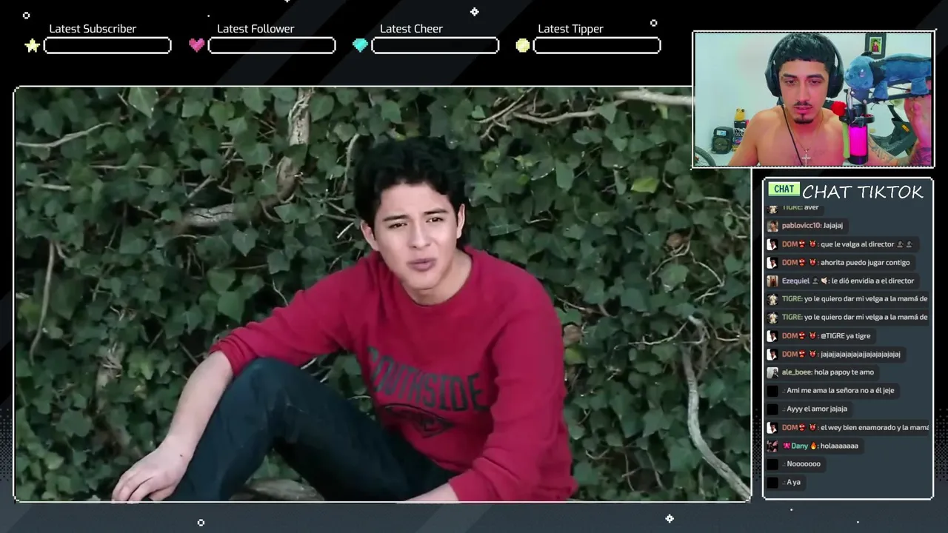Viewport: 948px width, 533px height.
Task: Click the pink heart Latest Follower icon
Action: (196, 45)
